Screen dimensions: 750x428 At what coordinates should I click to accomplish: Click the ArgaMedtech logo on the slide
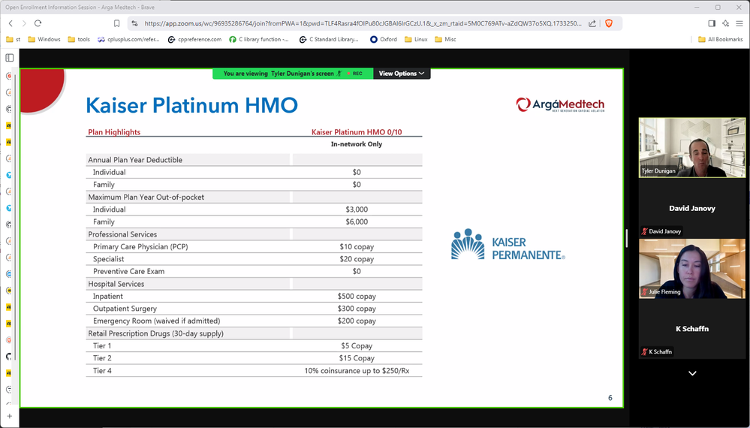(x=560, y=104)
